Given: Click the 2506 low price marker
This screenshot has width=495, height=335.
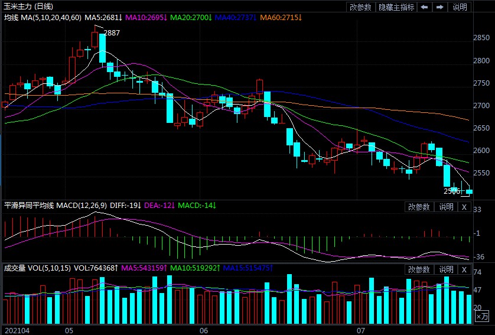Looking at the screenshot, I should 451,191.
